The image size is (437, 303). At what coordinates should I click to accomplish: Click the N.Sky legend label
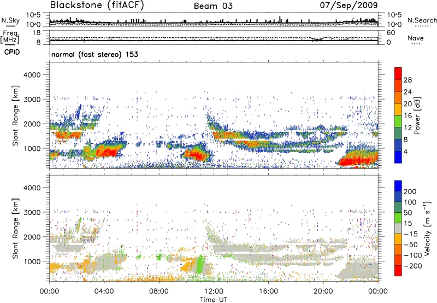(10, 20)
